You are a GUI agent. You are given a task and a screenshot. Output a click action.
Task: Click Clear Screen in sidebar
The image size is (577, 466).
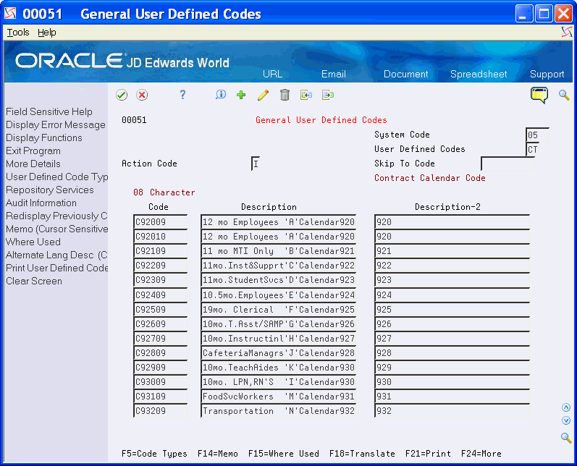click(x=34, y=281)
